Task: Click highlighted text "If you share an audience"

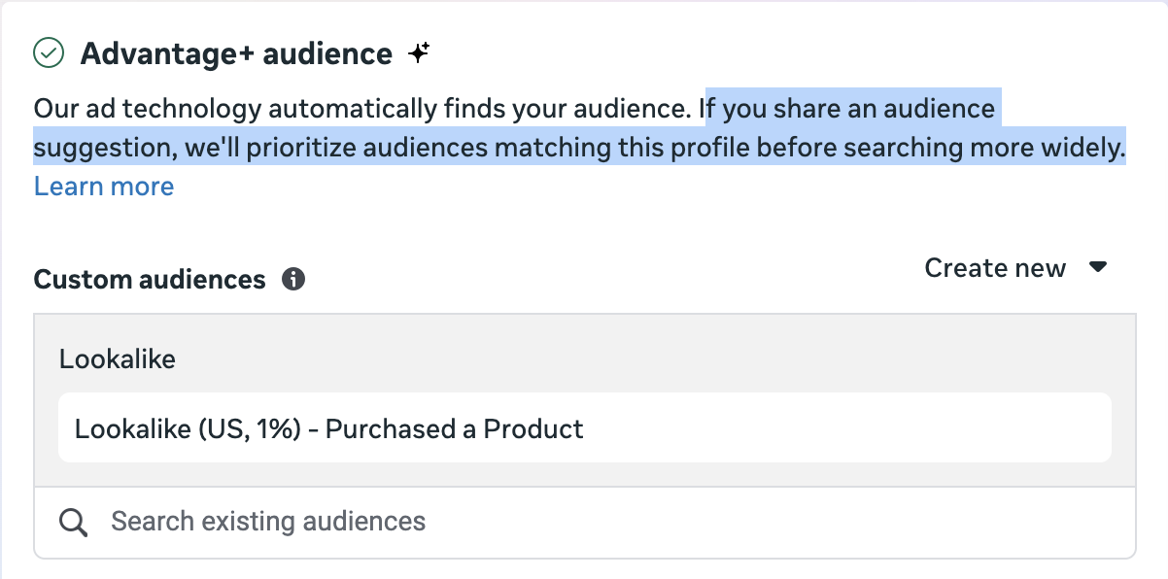Action: pos(851,108)
